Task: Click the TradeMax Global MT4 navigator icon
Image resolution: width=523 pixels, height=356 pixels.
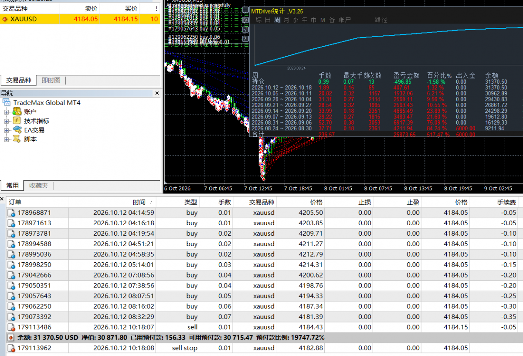Action: 6,102
